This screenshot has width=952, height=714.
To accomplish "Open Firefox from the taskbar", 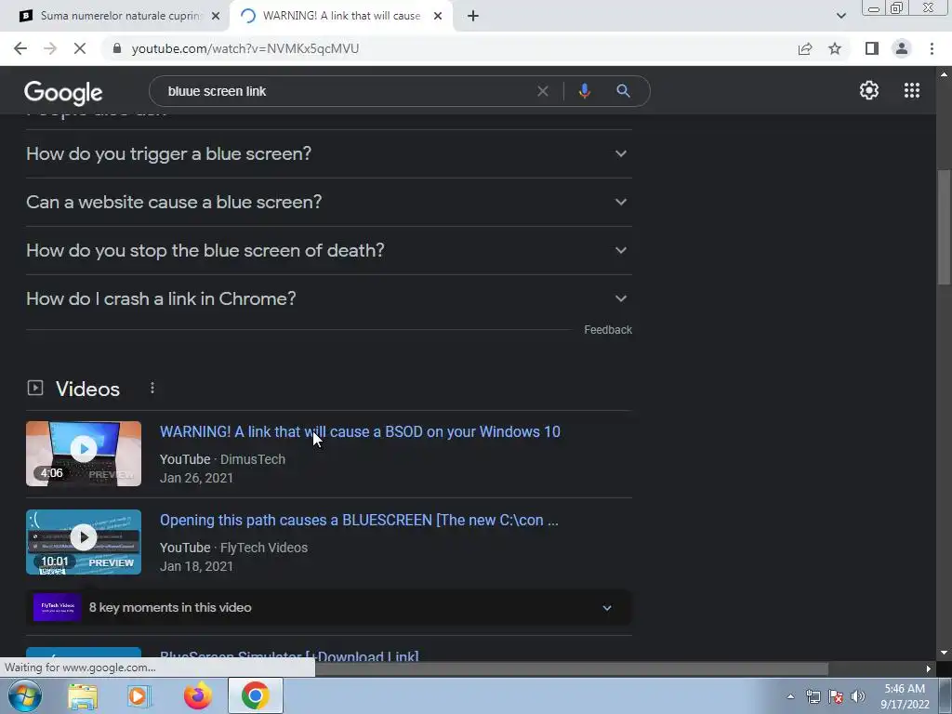I will (x=197, y=696).
